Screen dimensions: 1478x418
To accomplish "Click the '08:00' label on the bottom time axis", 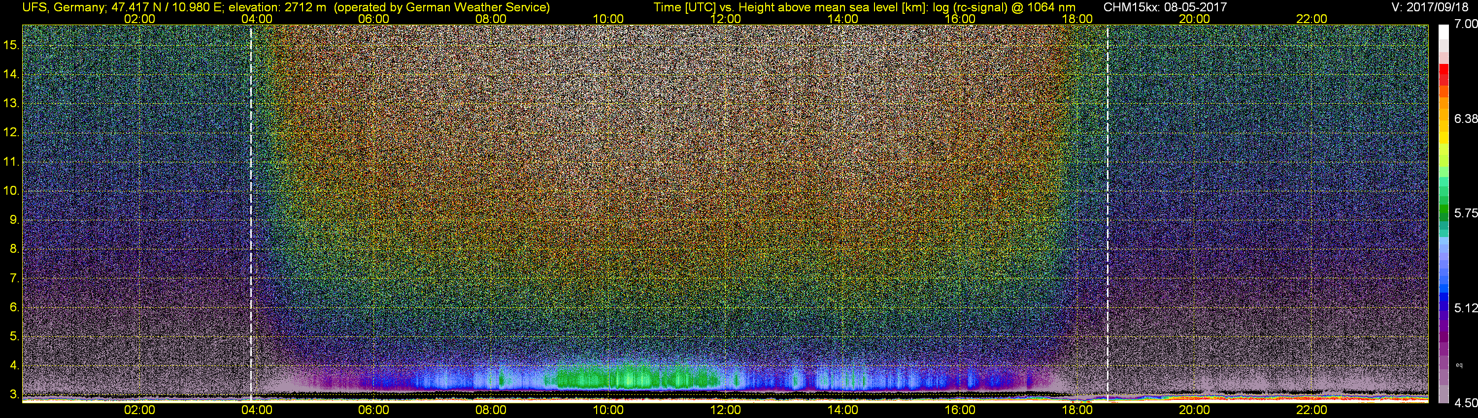I will pyautogui.click(x=491, y=410).
